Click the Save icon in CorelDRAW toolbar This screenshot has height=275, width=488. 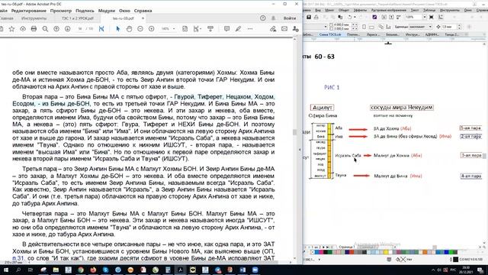click(309, 17)
